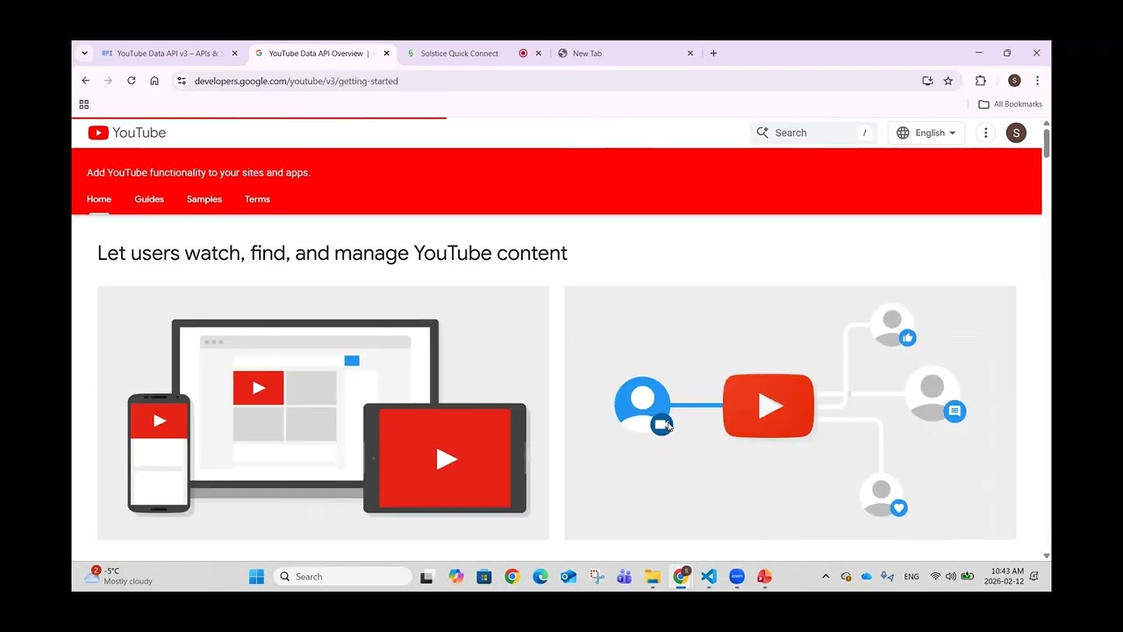1123x632 pixels.
Task: Launch Copilot from the taskbar
Action: click(456, 577)
